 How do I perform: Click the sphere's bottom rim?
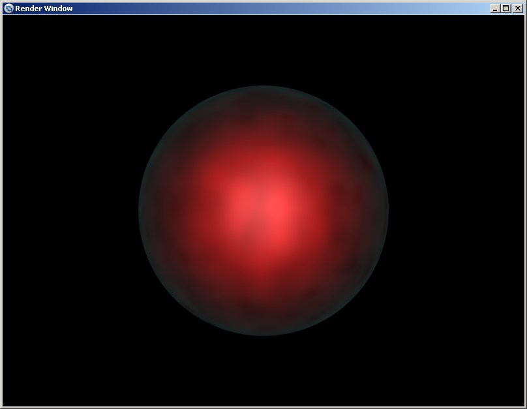[x=263, y=334]
